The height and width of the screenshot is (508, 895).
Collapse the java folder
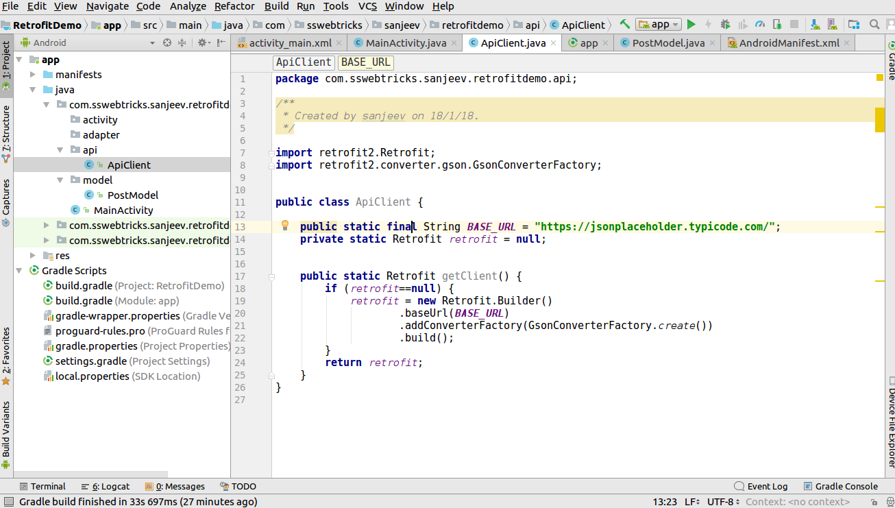pyautogui.click(x=33, y=90)
